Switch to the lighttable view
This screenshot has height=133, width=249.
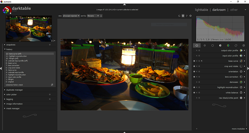coord(201,10)
